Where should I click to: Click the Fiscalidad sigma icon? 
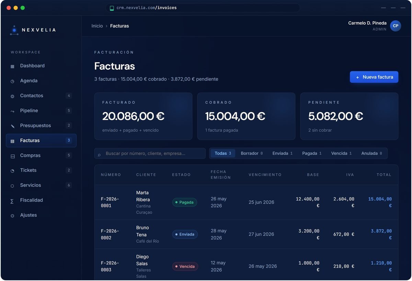point(12,201)
